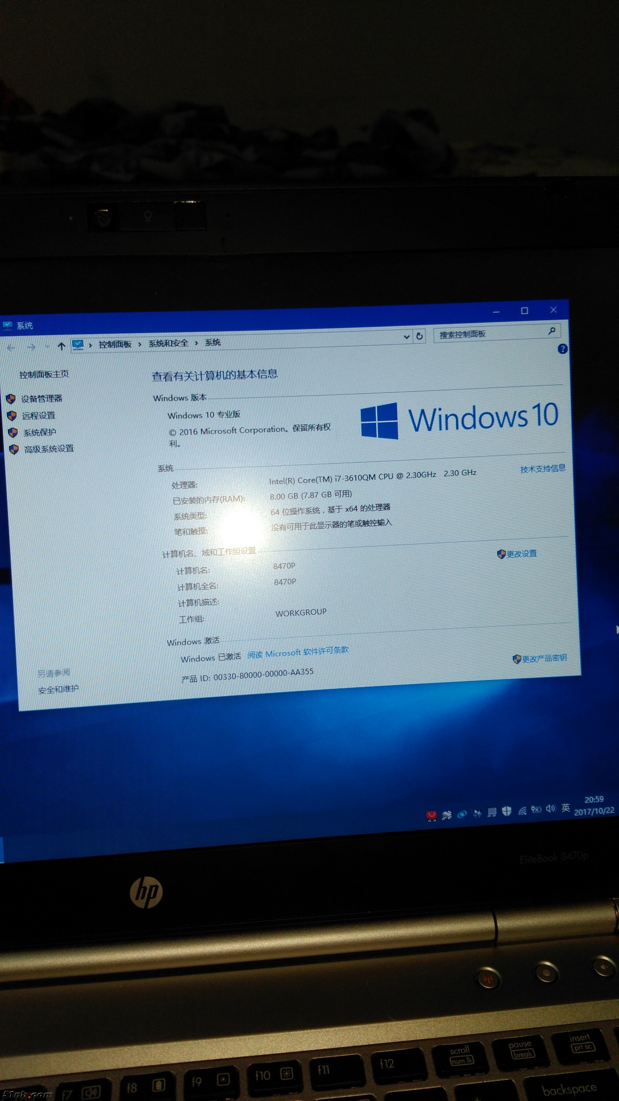Click the blue round tray icon
Viewport: 619px width, 1101px height.
point(462,814)
